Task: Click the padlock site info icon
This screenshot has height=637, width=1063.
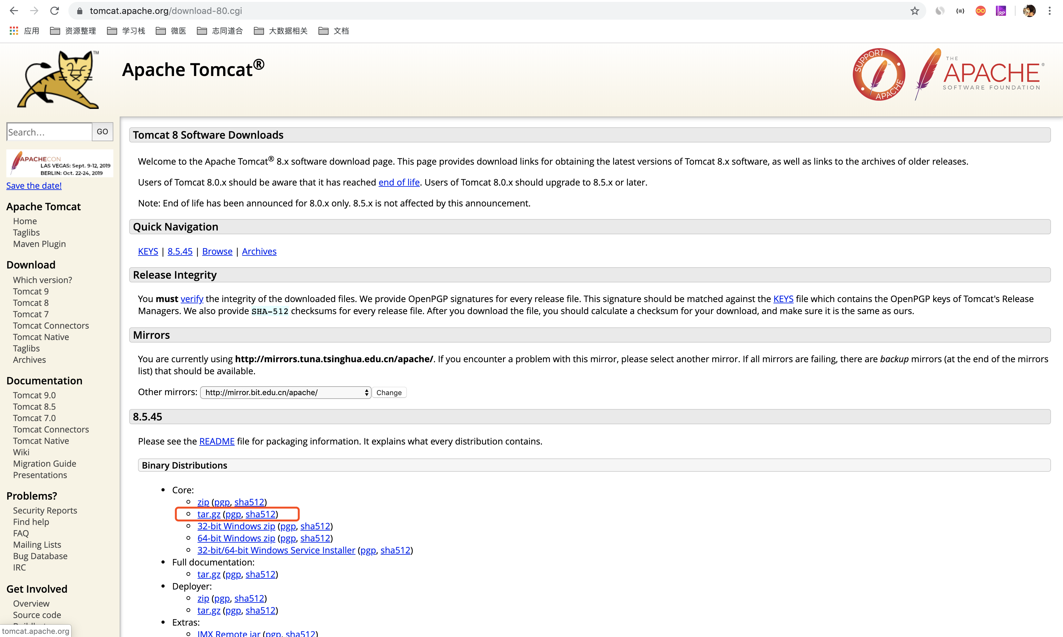Action: (79, 11)
